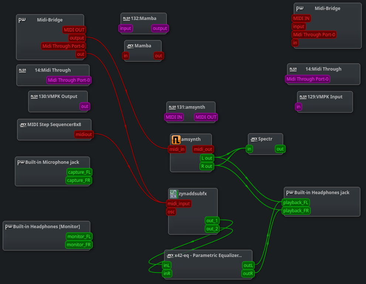The image size is (366, 284).
Task: Select Midi Through Port-0 on right Midi-Bridge
Action: 314,35
